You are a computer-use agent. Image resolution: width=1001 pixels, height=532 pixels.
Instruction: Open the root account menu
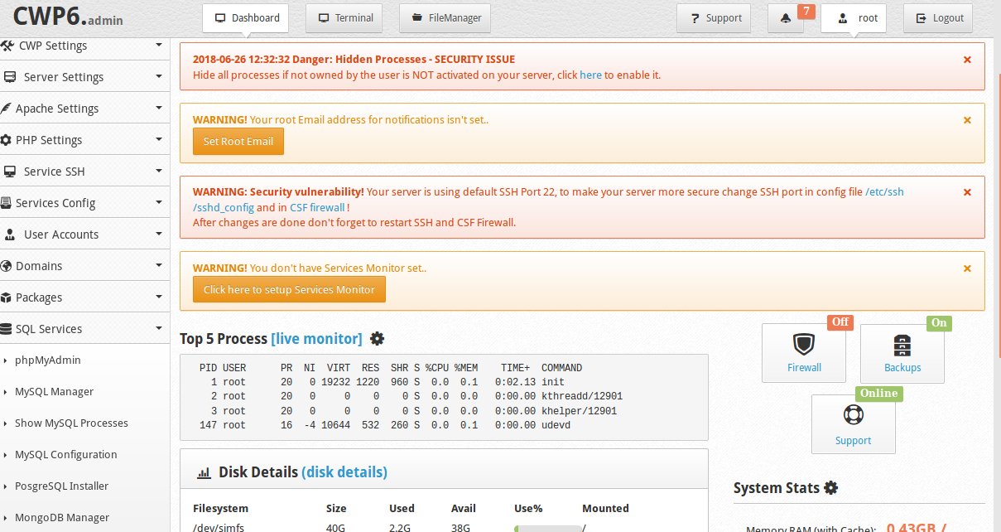pos(854,17)
